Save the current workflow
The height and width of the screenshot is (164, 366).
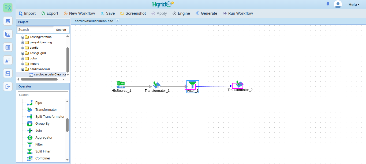point(108,13)
